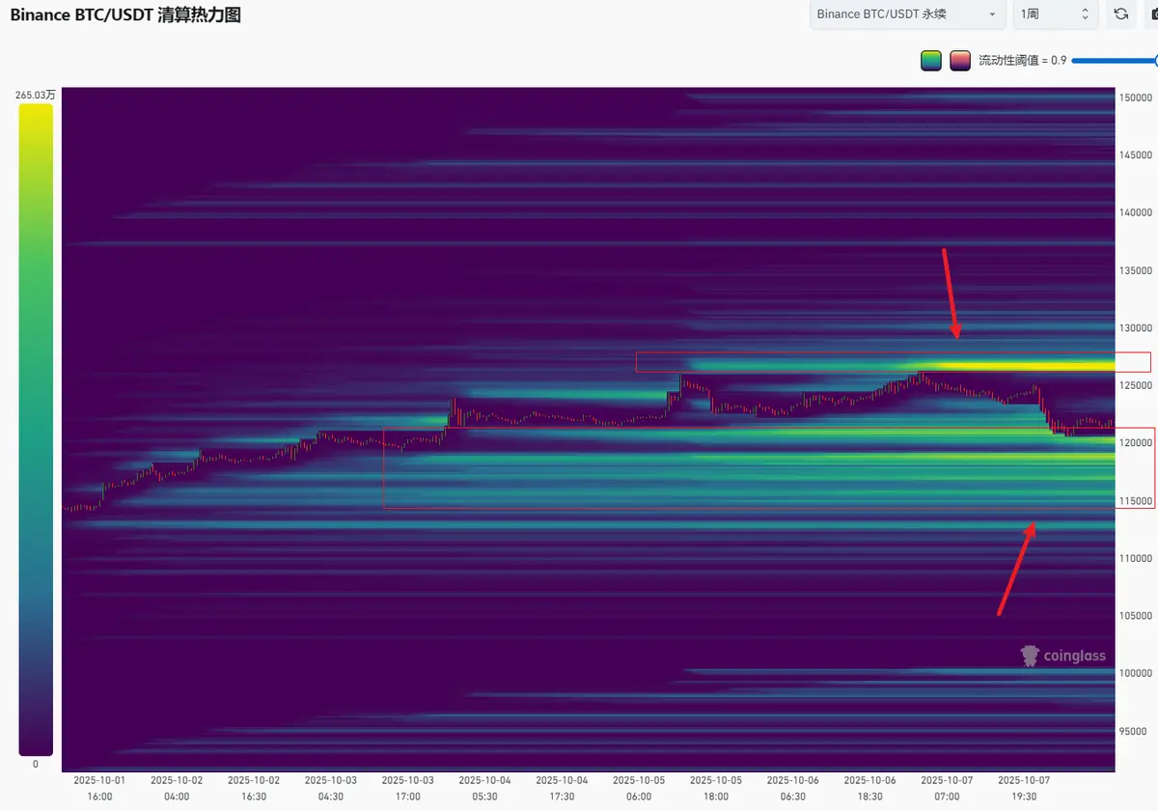Click the 125000 price axis label
Viewport: 1158px width, 811px height.
(x=1136, y=385)
